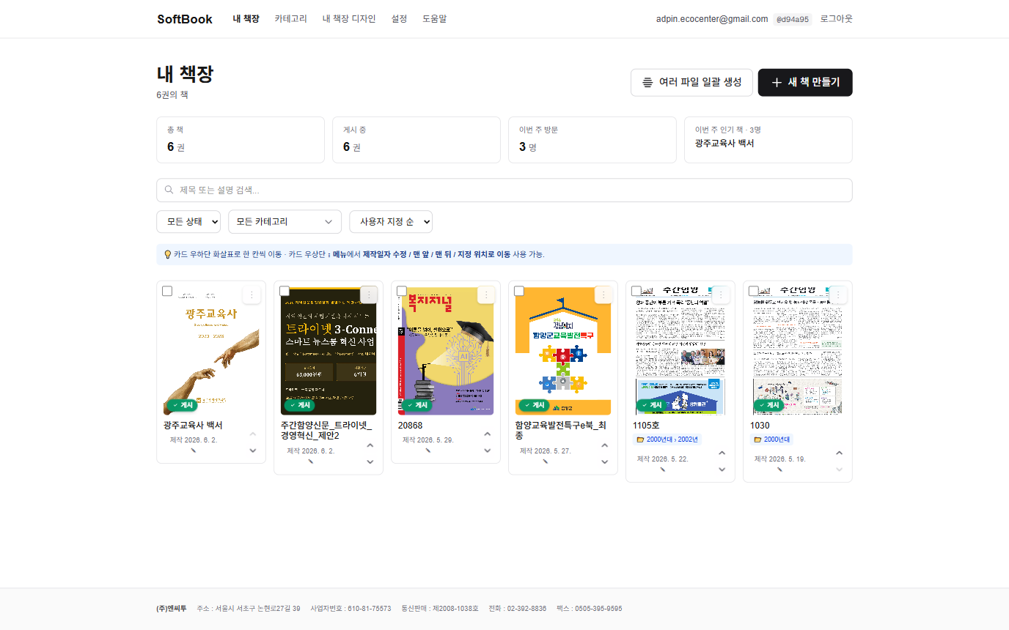
Task: Click the @d94a95 account badge
Action: coord(793,19)
